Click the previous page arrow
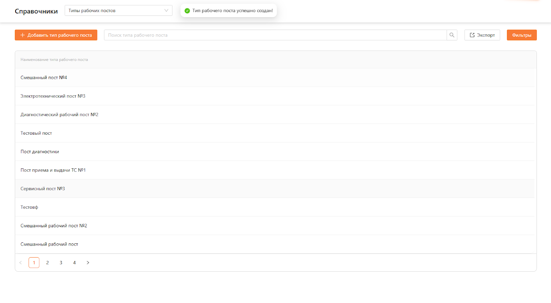Viewport: 551px width, 303px height. [x=21, y=263]
